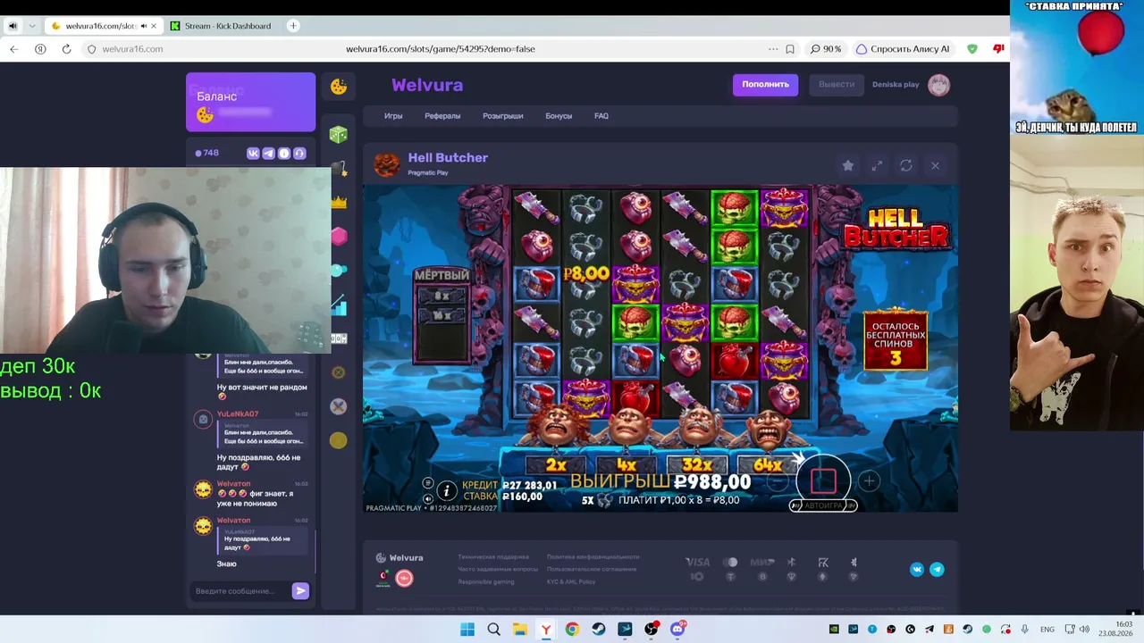
Task: Expand the Hell Butcher game to fullscreen
Action: tap(878, 165)
